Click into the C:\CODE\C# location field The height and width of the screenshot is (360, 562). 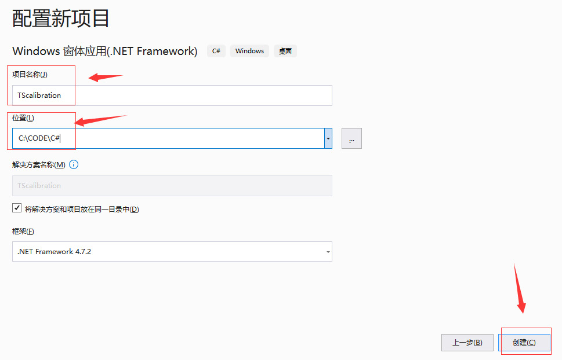pyautogui.click(x=168, y=139)
